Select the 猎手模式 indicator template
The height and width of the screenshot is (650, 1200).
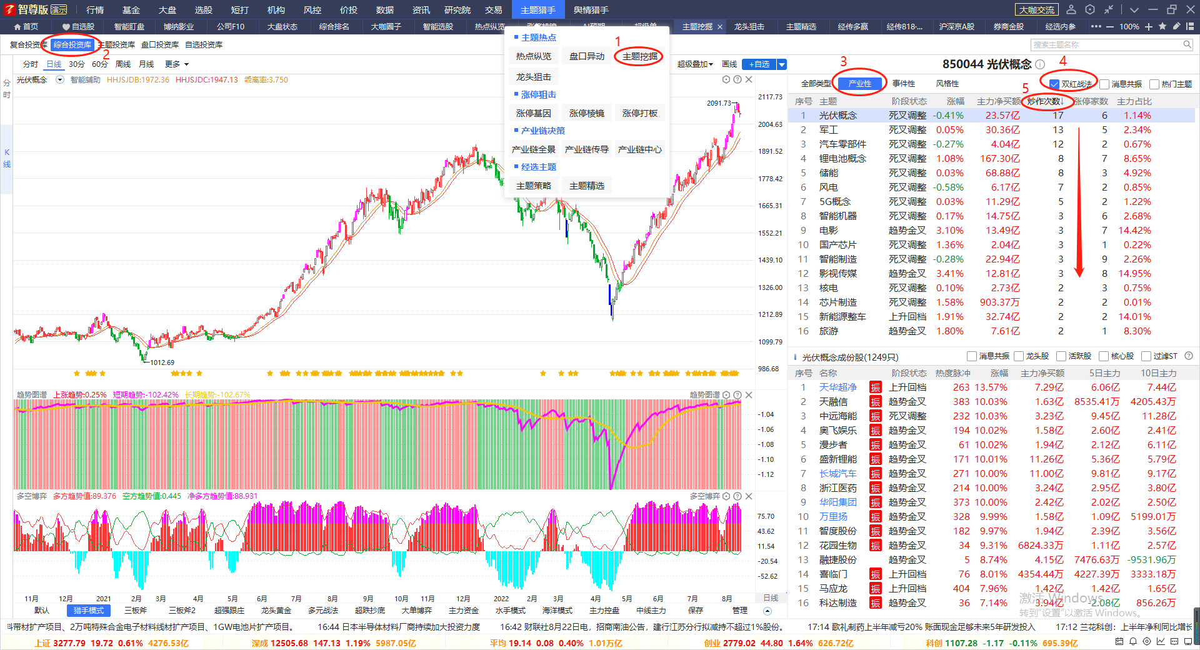pyautogui.click(x=89, y=611)
